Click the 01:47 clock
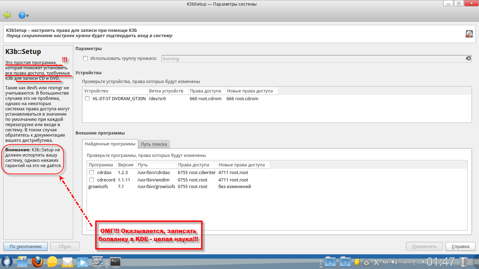Screen dimensions: 479x269 [441, 262]
